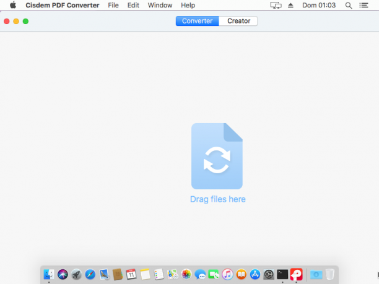Open the Window menu
The width and height of the screenshot is (379, 284).
point(160,6)
